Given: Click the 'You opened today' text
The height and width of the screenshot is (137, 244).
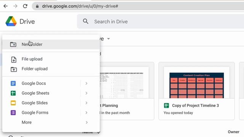Looking at the screenshot, I should tap(178, 113).
